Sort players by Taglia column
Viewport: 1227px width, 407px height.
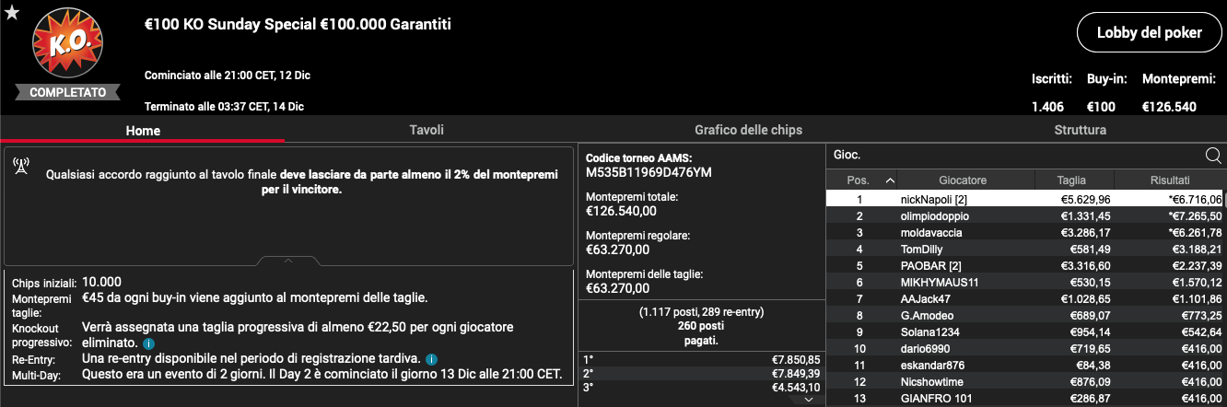pyautogui.click(x=1071, y=180)
